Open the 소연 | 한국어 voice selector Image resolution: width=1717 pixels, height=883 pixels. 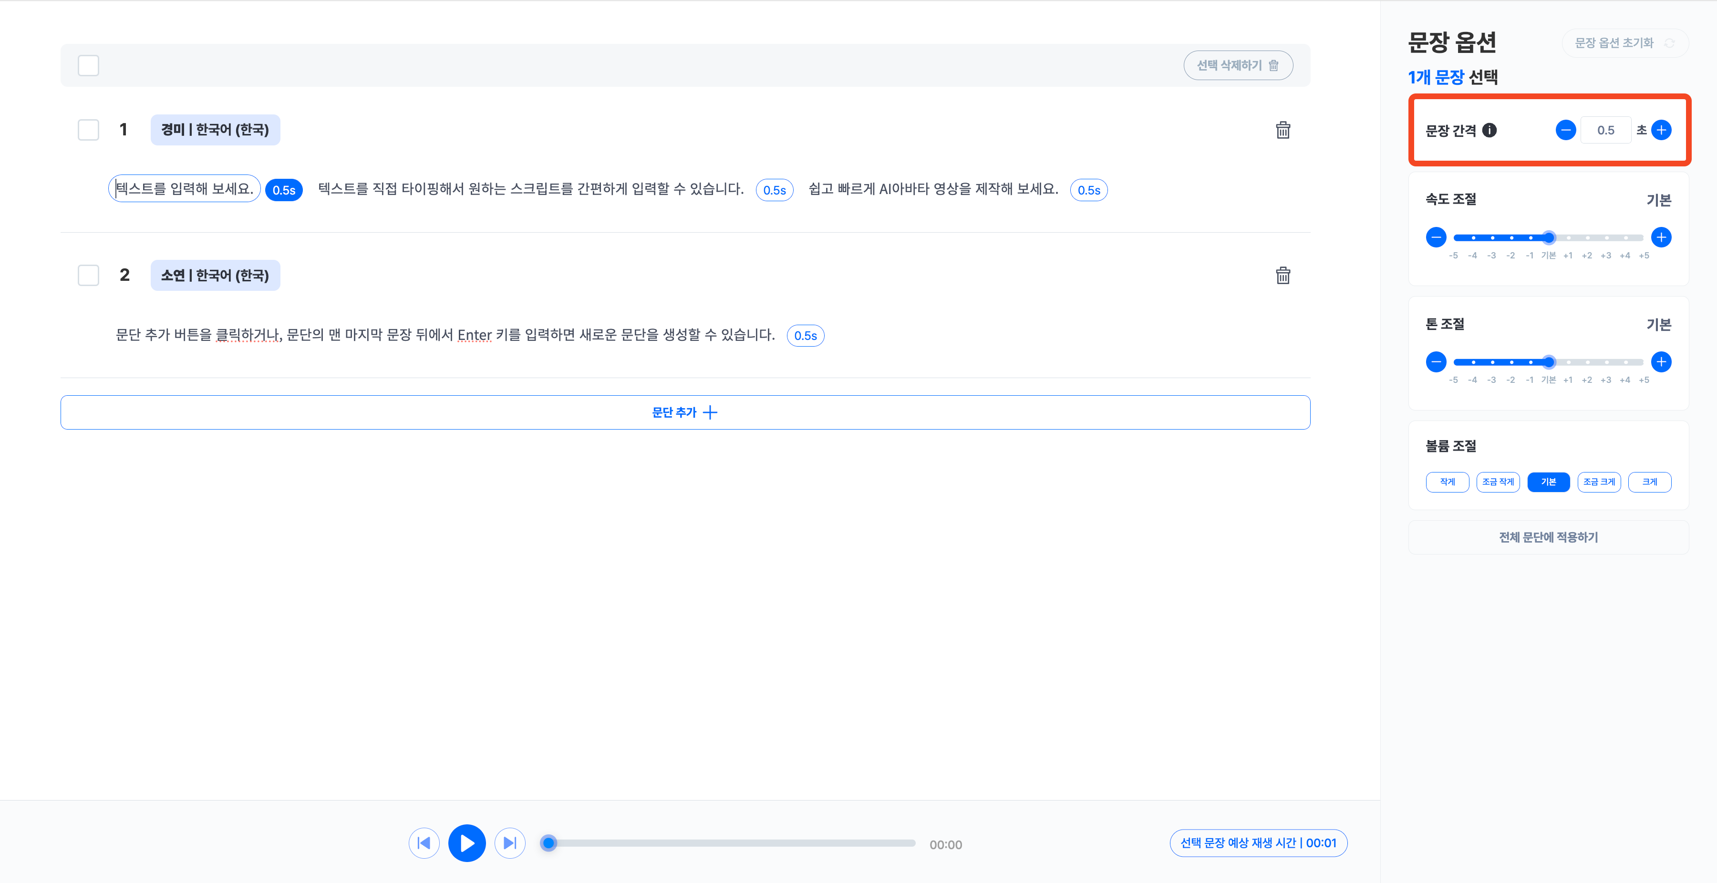[215, 275]
